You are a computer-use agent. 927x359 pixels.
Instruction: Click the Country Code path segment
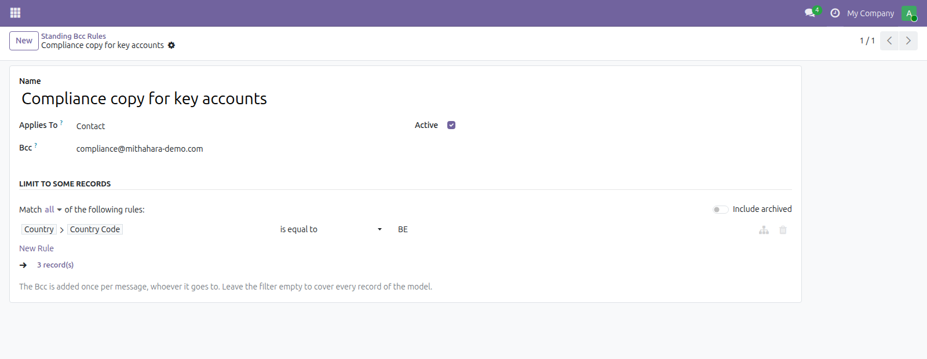tap(95, 229)
